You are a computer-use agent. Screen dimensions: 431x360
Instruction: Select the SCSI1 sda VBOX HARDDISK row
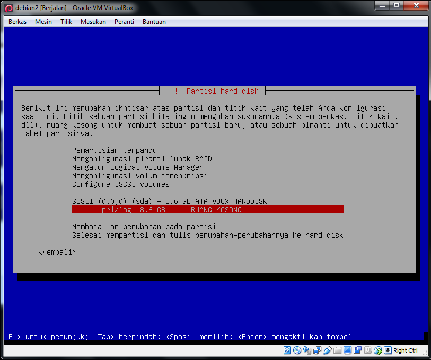[169, 201]
